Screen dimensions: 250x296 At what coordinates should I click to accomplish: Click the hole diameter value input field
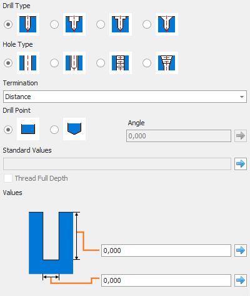166,280
